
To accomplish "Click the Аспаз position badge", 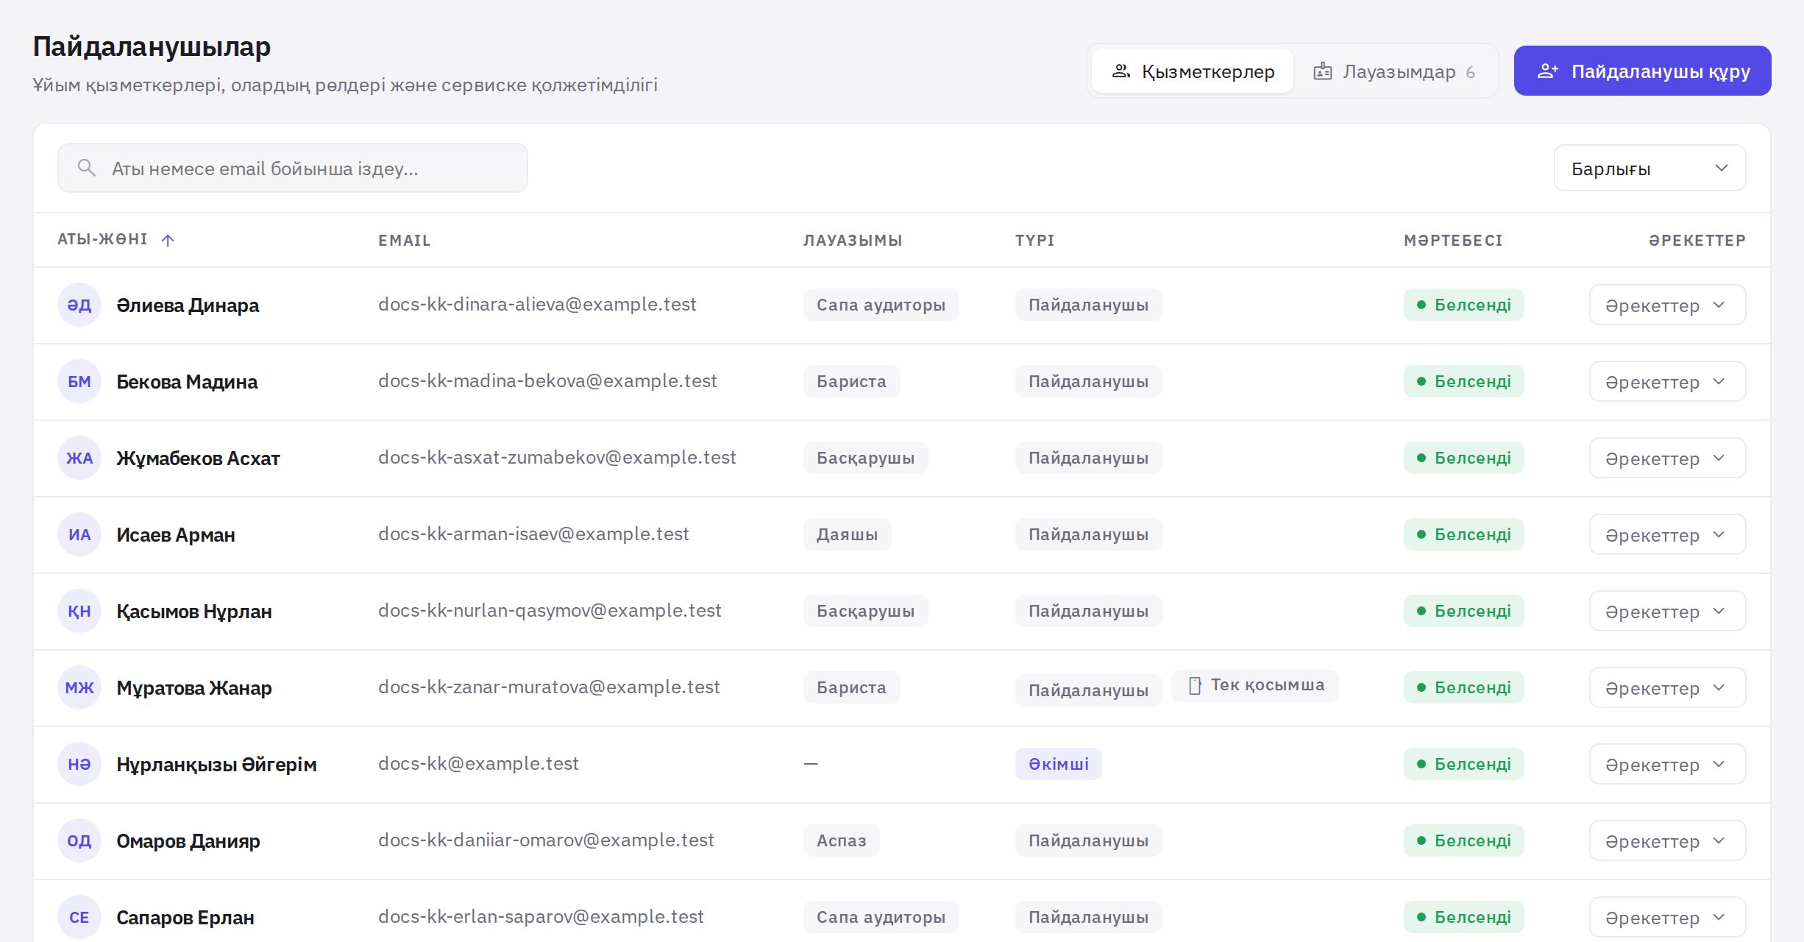I will [x=841, y=840].
